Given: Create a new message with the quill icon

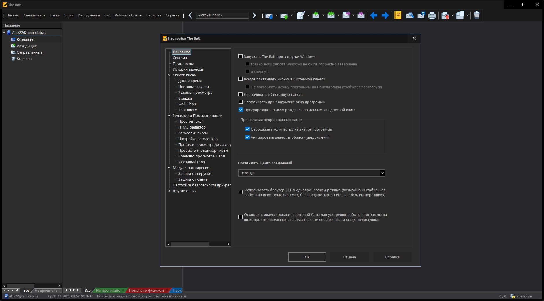Looking at the screenshot, I should tap(301, 15).
